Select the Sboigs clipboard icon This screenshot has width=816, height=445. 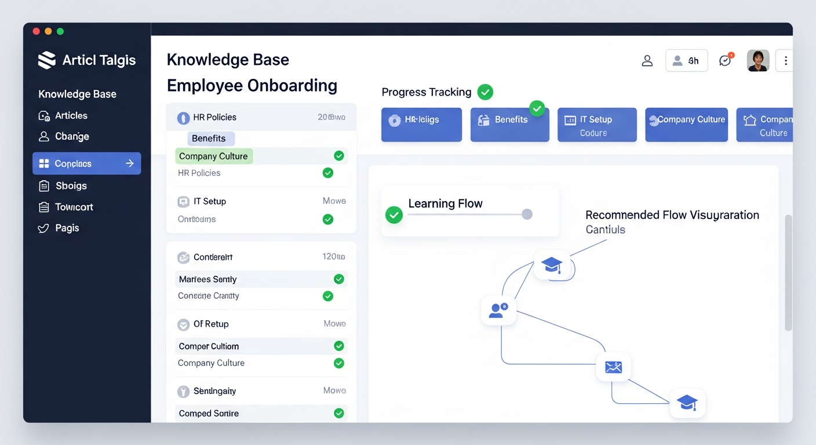pos(45,185)
